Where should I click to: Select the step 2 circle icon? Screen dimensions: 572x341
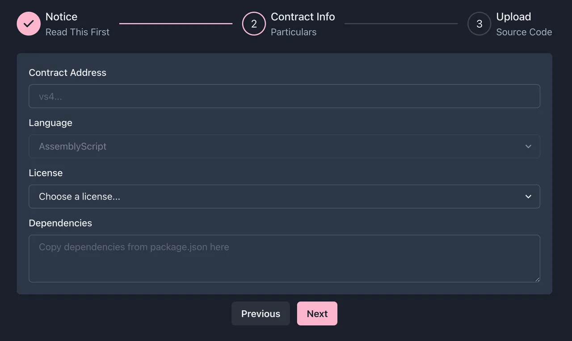[254, 24]
